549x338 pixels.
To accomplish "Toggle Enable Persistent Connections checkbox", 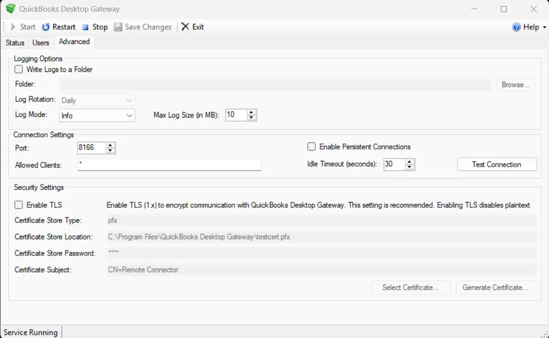I will click(x=311, y=146).
